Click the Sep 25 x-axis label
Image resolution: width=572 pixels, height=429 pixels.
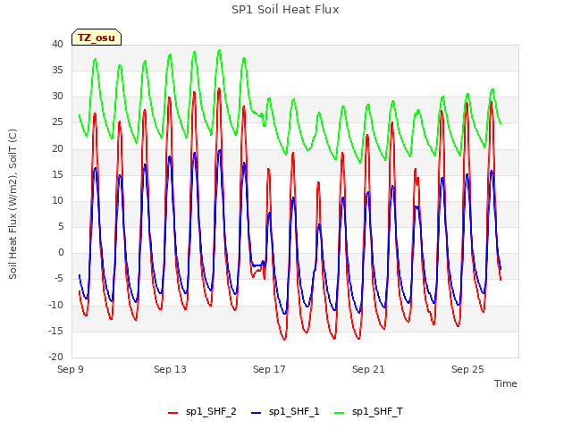(x=467, y=369)
